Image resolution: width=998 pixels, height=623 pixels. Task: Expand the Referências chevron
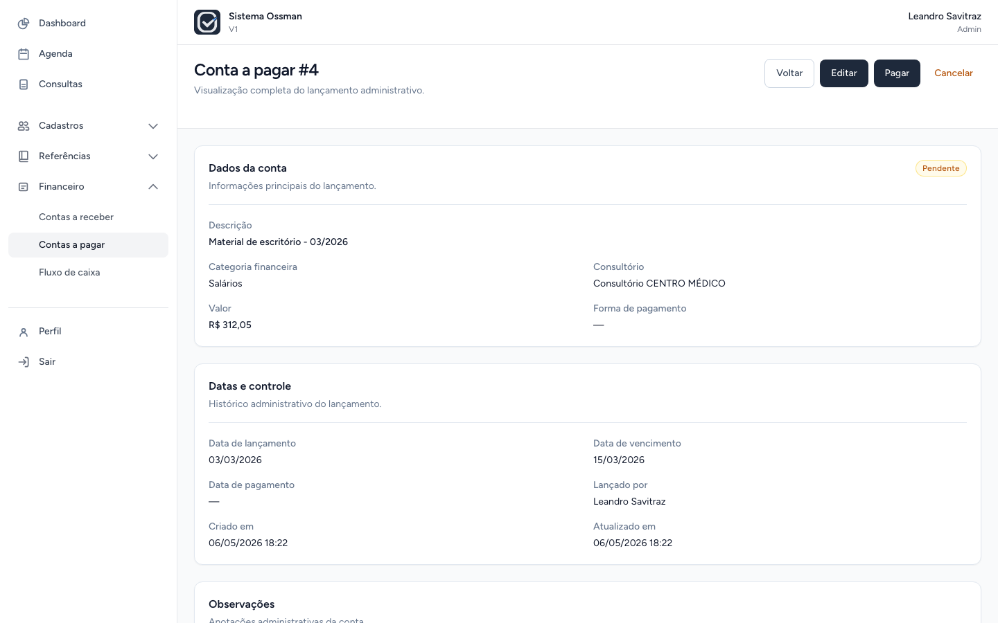(153, 156)
